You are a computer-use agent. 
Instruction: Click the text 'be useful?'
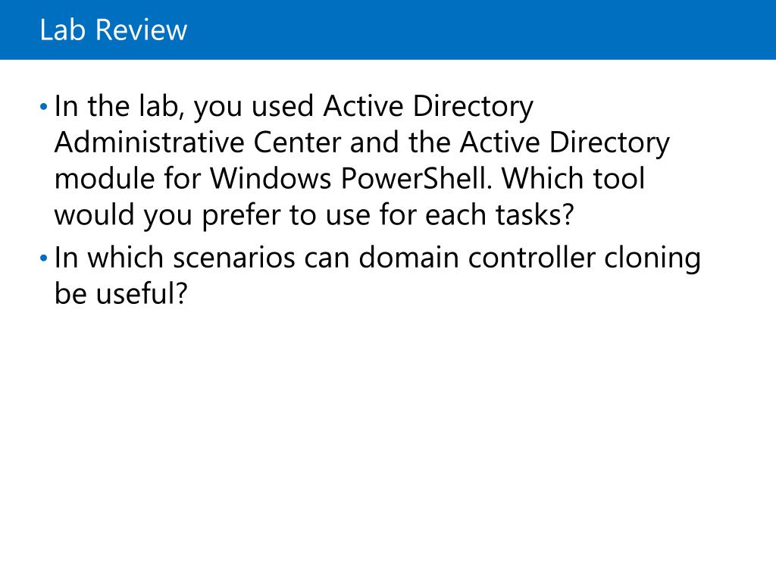point(120,293)
